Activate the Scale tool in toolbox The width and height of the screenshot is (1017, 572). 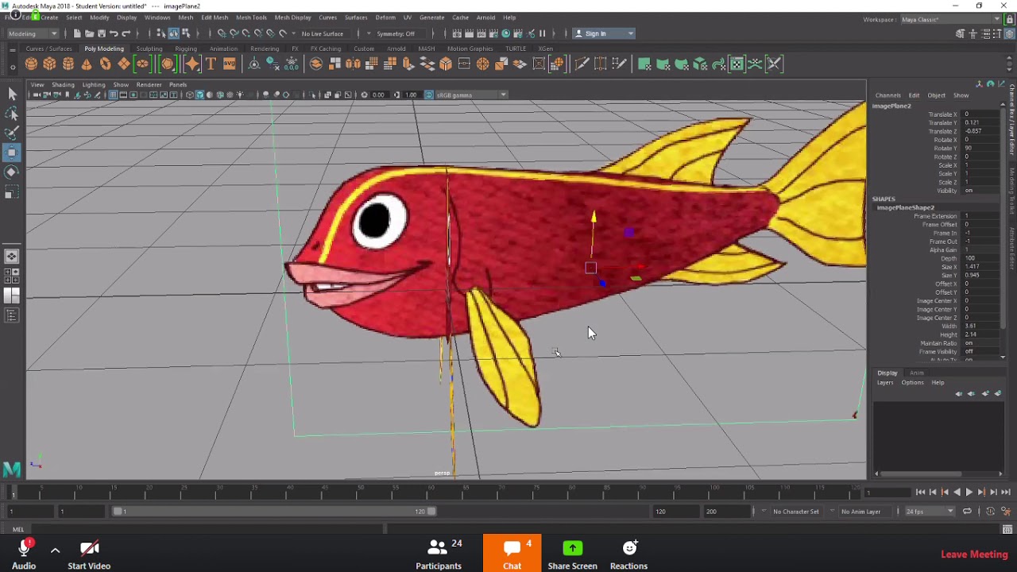pyautogui.click(x=12, y=191)
